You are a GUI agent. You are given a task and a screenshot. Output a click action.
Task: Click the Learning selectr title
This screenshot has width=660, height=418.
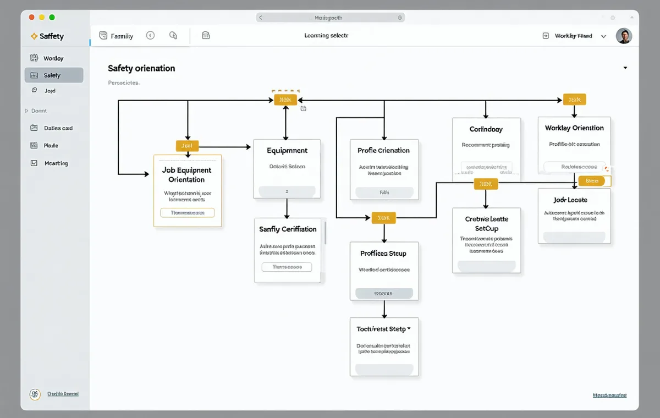click(326, 35)
